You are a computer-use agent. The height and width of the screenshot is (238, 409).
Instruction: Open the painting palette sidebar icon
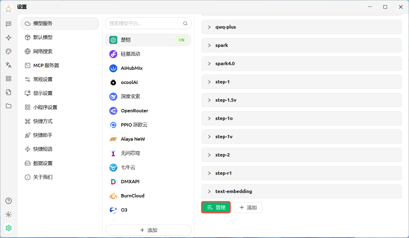tap(9, 51)
